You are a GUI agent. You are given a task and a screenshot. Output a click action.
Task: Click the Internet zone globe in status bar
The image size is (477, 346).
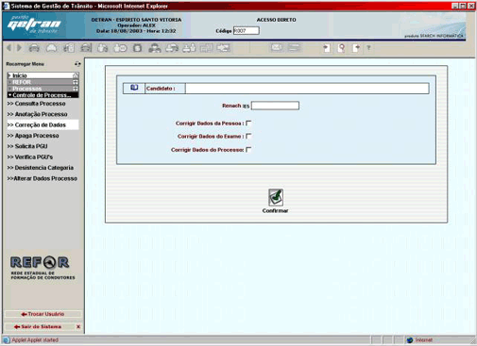pyautogui.click(x=410, y=340)
